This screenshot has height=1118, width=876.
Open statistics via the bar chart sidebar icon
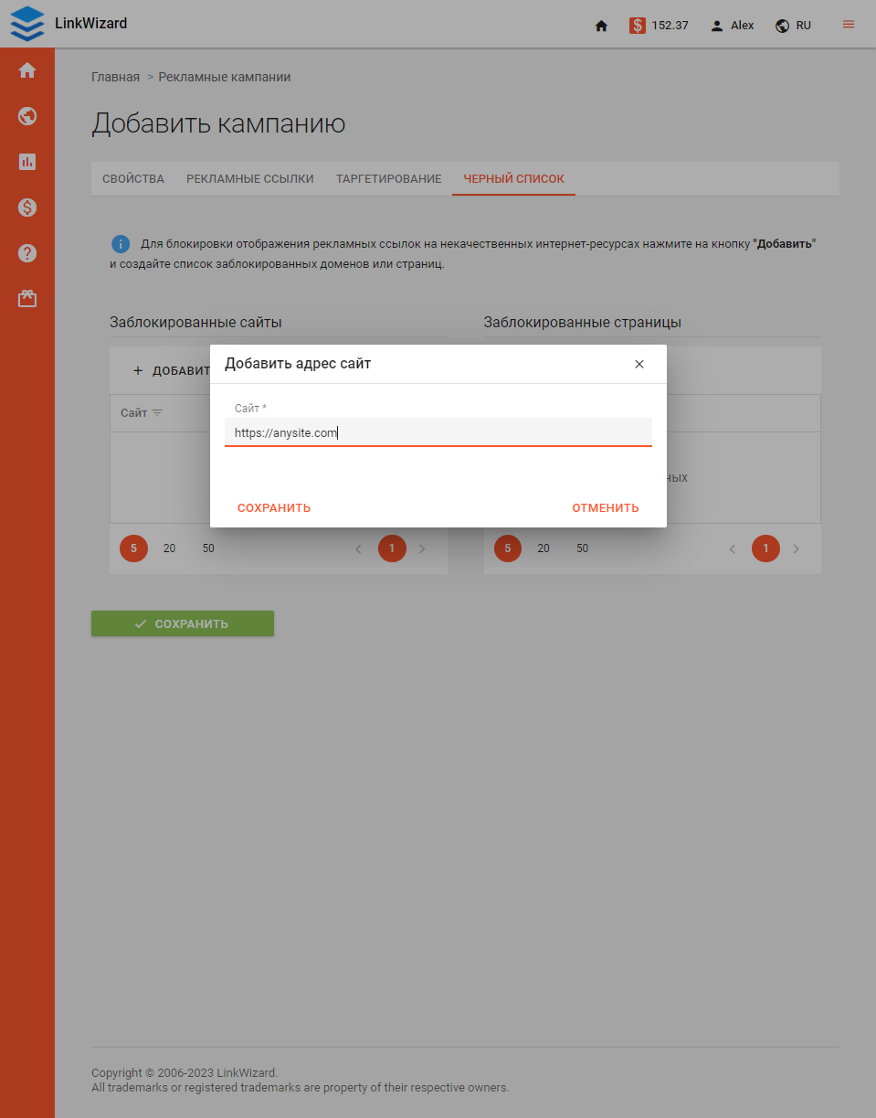pos(27,162)
